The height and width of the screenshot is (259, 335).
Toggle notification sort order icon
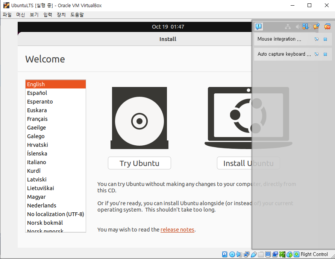point(306,26)
